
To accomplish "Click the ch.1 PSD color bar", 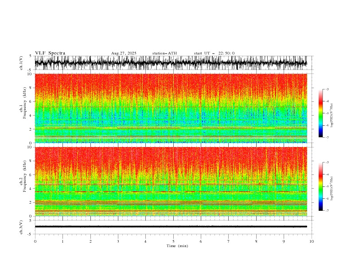I will (x=320, y=113).
